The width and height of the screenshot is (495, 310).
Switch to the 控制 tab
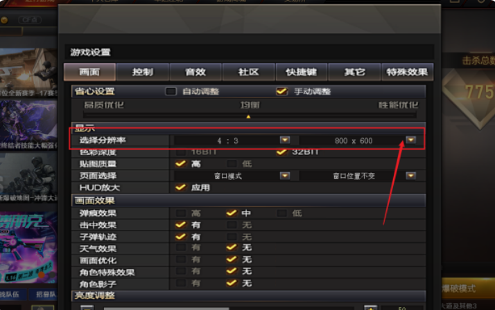click(x=143, y=72)
